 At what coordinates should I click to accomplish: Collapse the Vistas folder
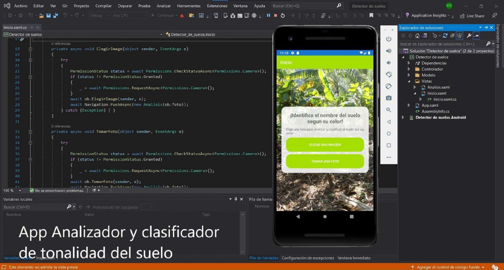coord(409,81)
